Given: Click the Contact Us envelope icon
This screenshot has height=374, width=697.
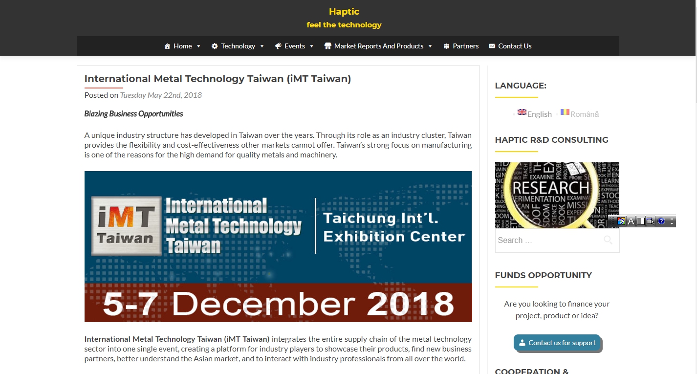Looking at the screenshot, I should [492, 46].
